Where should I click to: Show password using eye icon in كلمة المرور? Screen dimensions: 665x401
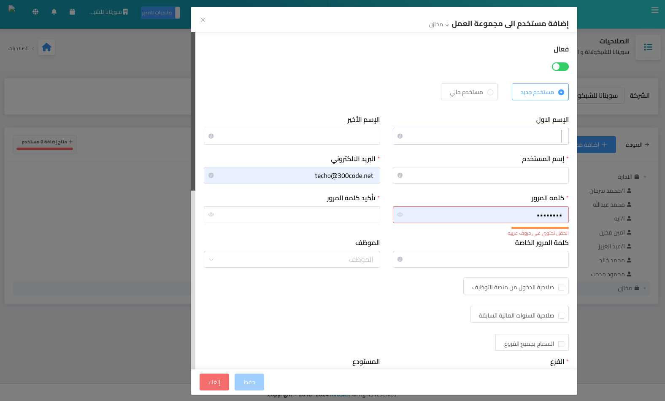pos(400,215)
